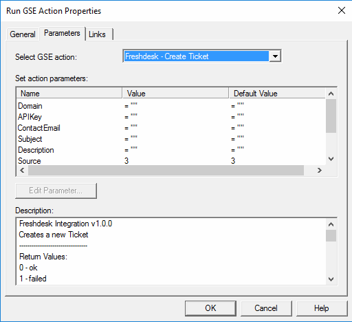This screenshot has width=352, height=322.
Task: Cancel the Run GSE Action dialog
Action: [266, 308]
